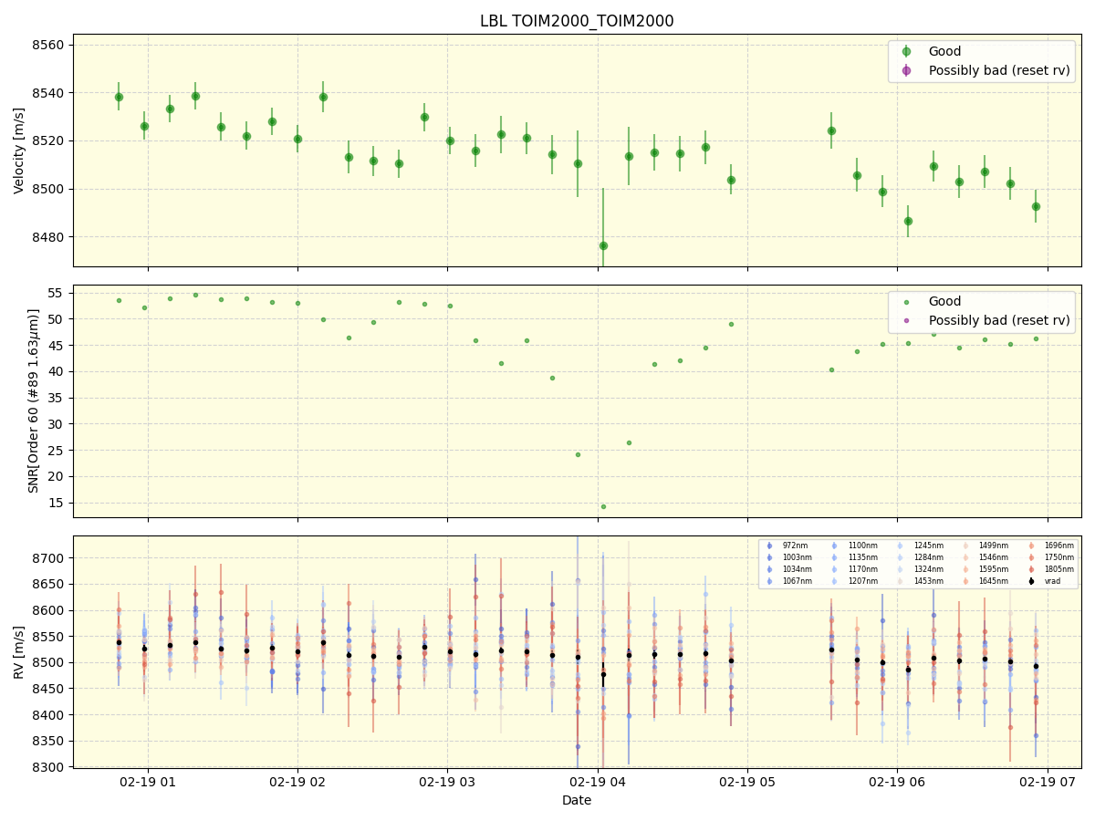Click the Date x-axis label

pos(577,800)
